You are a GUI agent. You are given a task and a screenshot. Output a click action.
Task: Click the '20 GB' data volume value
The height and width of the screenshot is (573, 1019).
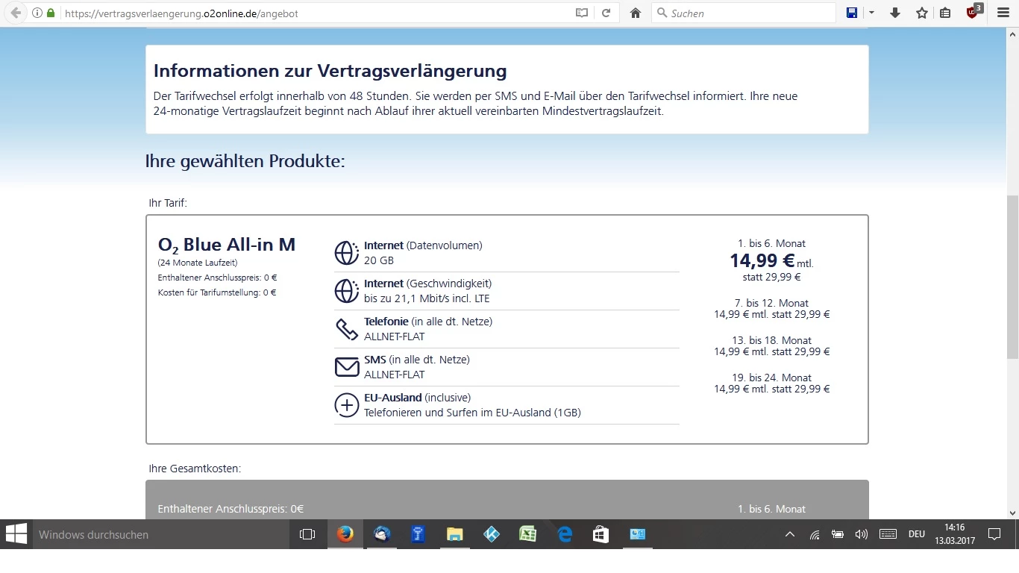379,260
